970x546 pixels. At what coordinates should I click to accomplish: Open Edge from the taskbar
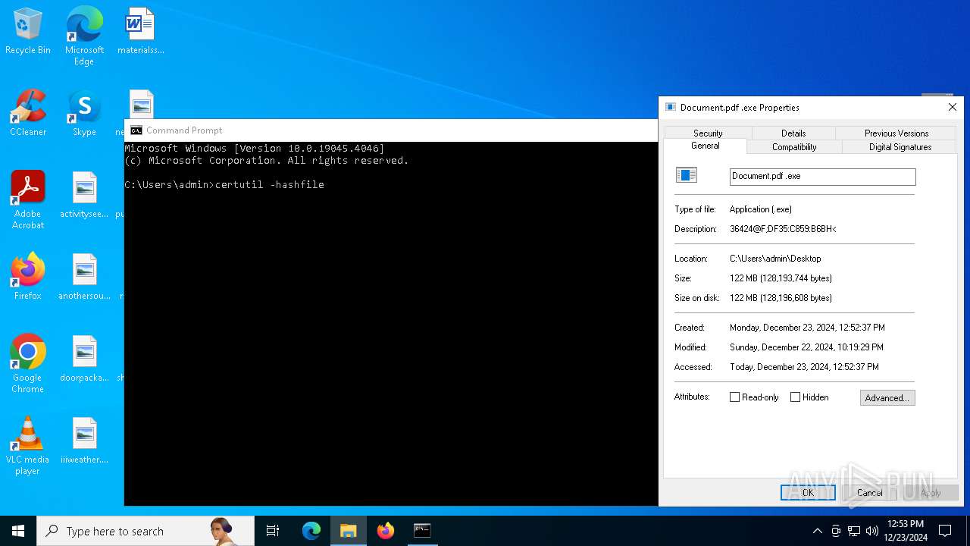311,531
